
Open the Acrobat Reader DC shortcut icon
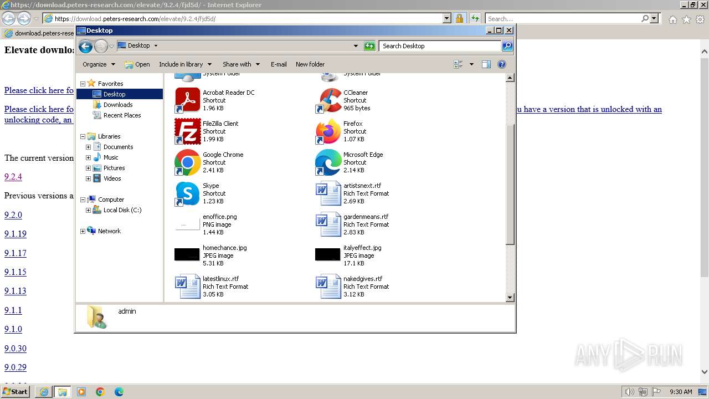(187, 100)
